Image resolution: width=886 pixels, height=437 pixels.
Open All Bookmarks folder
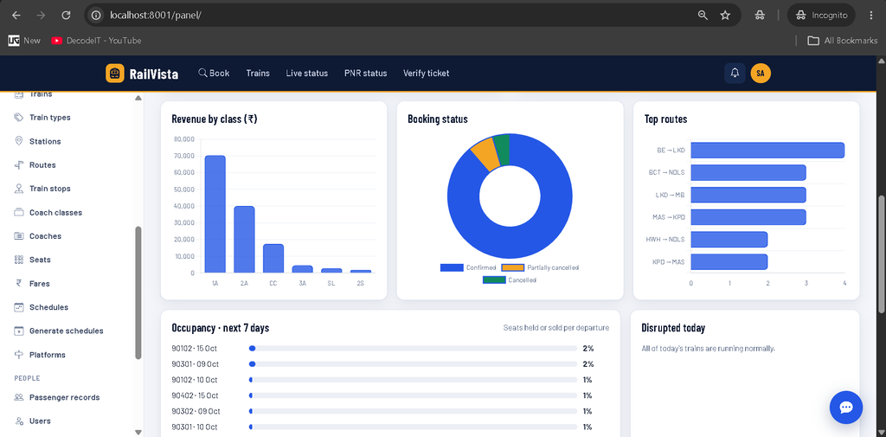tap(843, 41)
